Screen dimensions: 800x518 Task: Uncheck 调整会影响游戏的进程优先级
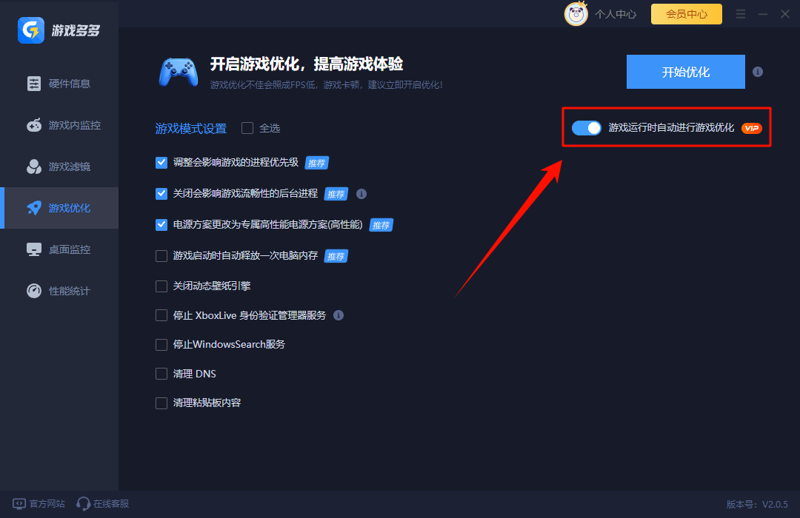click(x=161, y=163)
